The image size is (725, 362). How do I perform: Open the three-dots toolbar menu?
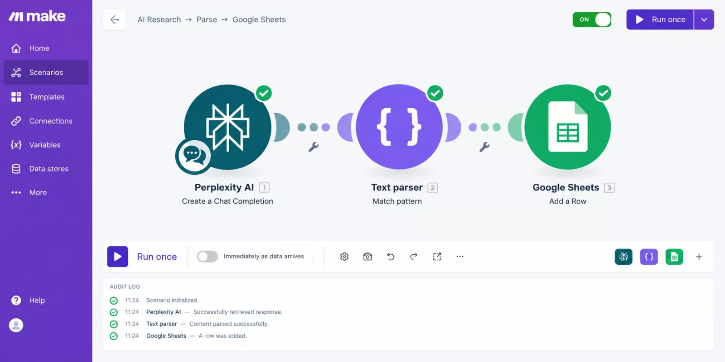(460, 257)
